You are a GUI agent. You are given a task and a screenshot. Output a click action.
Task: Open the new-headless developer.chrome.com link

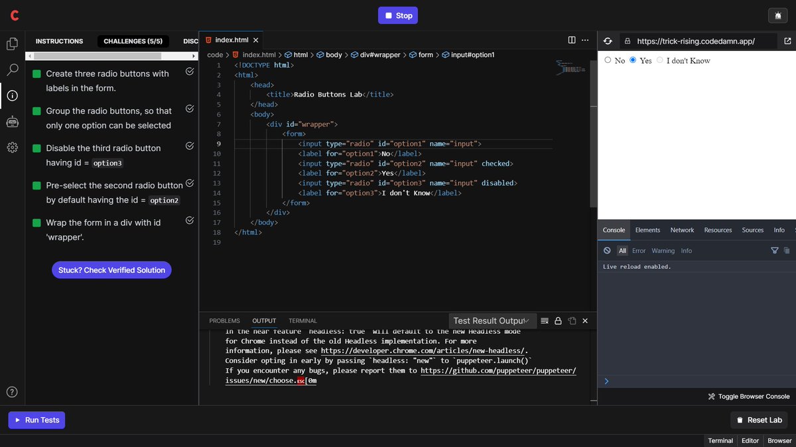tap(424, 350)
